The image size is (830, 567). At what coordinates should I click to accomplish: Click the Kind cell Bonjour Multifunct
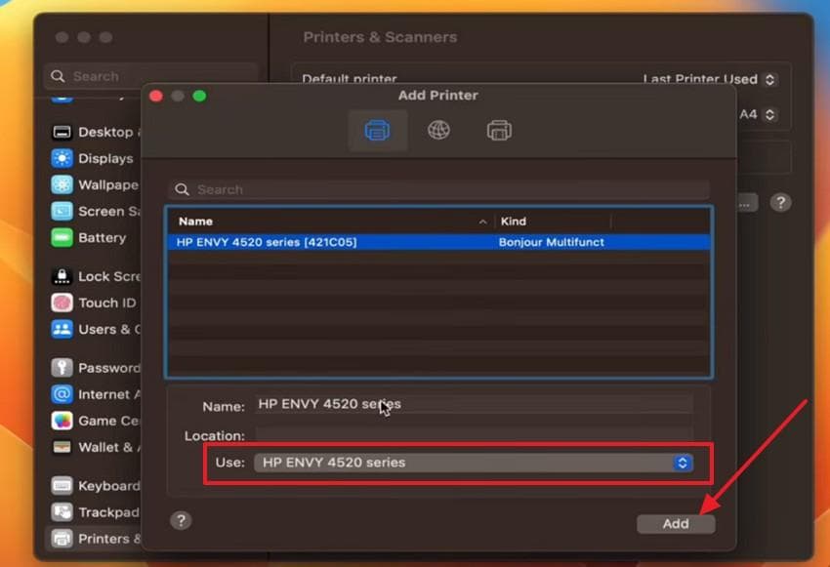pyautogui.click(x=551, y=242)
